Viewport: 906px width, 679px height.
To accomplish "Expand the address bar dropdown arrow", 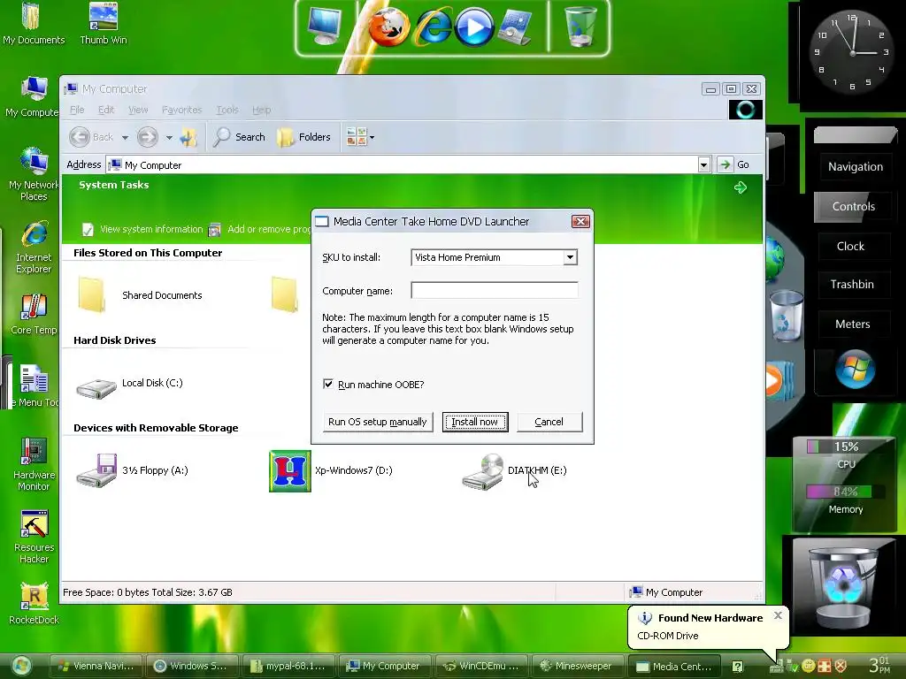I will 703,165.
